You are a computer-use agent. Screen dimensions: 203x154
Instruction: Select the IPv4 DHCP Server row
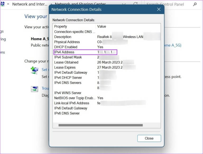pyautogui.click(x=107, y=78)
